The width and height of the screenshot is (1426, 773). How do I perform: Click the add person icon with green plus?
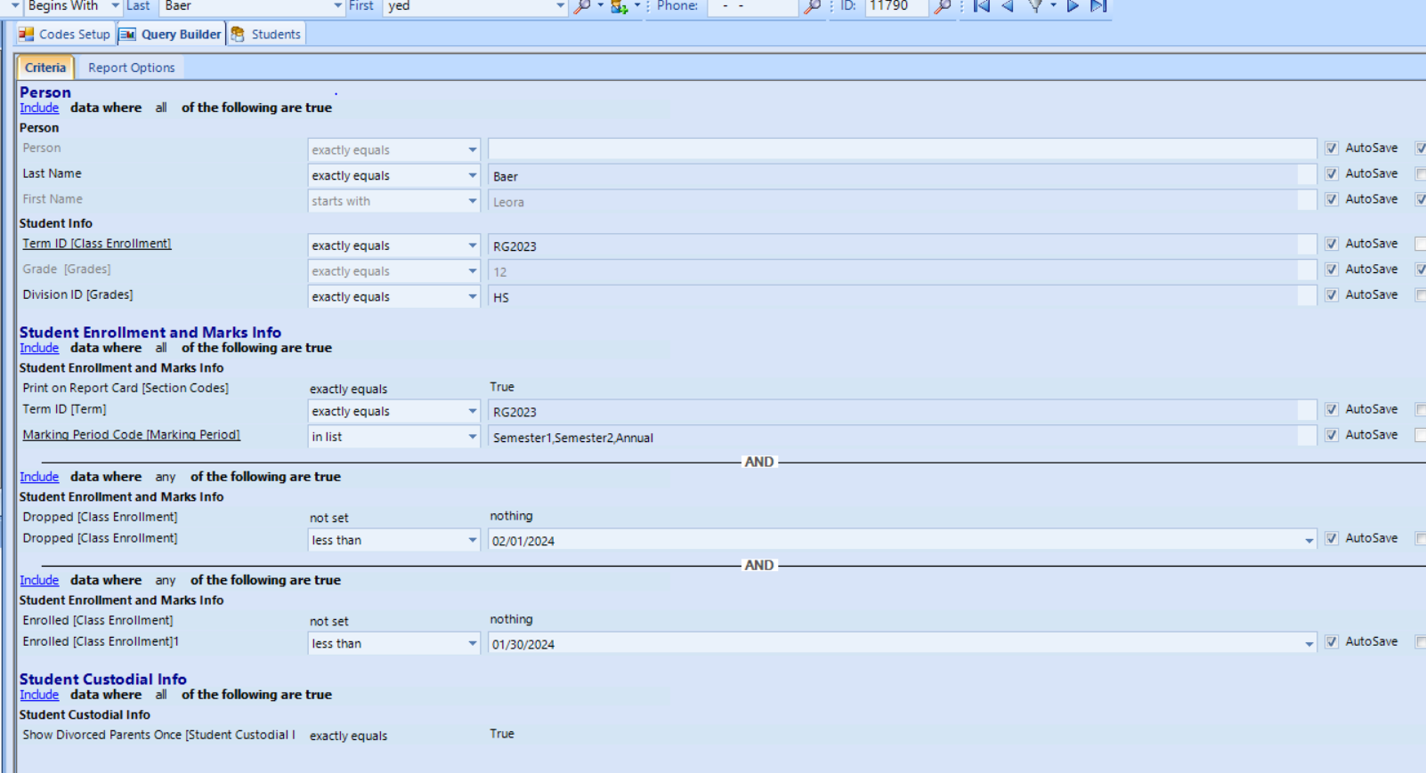[619, 6]
